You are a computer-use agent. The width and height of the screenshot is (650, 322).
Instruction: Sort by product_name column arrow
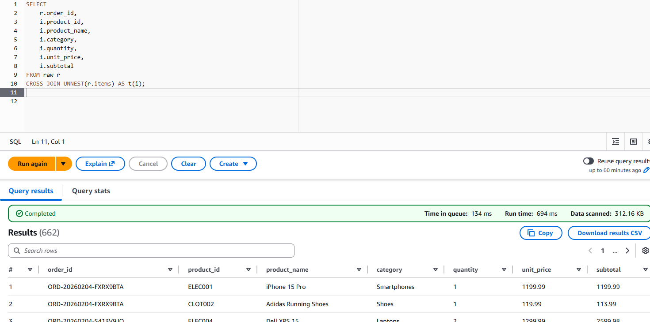click(x=359, y=270)
